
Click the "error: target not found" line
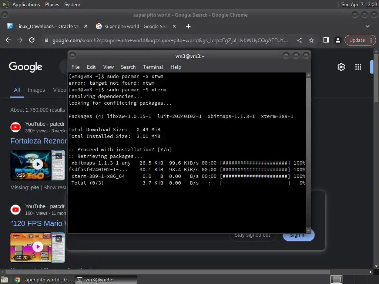(111, 83)
